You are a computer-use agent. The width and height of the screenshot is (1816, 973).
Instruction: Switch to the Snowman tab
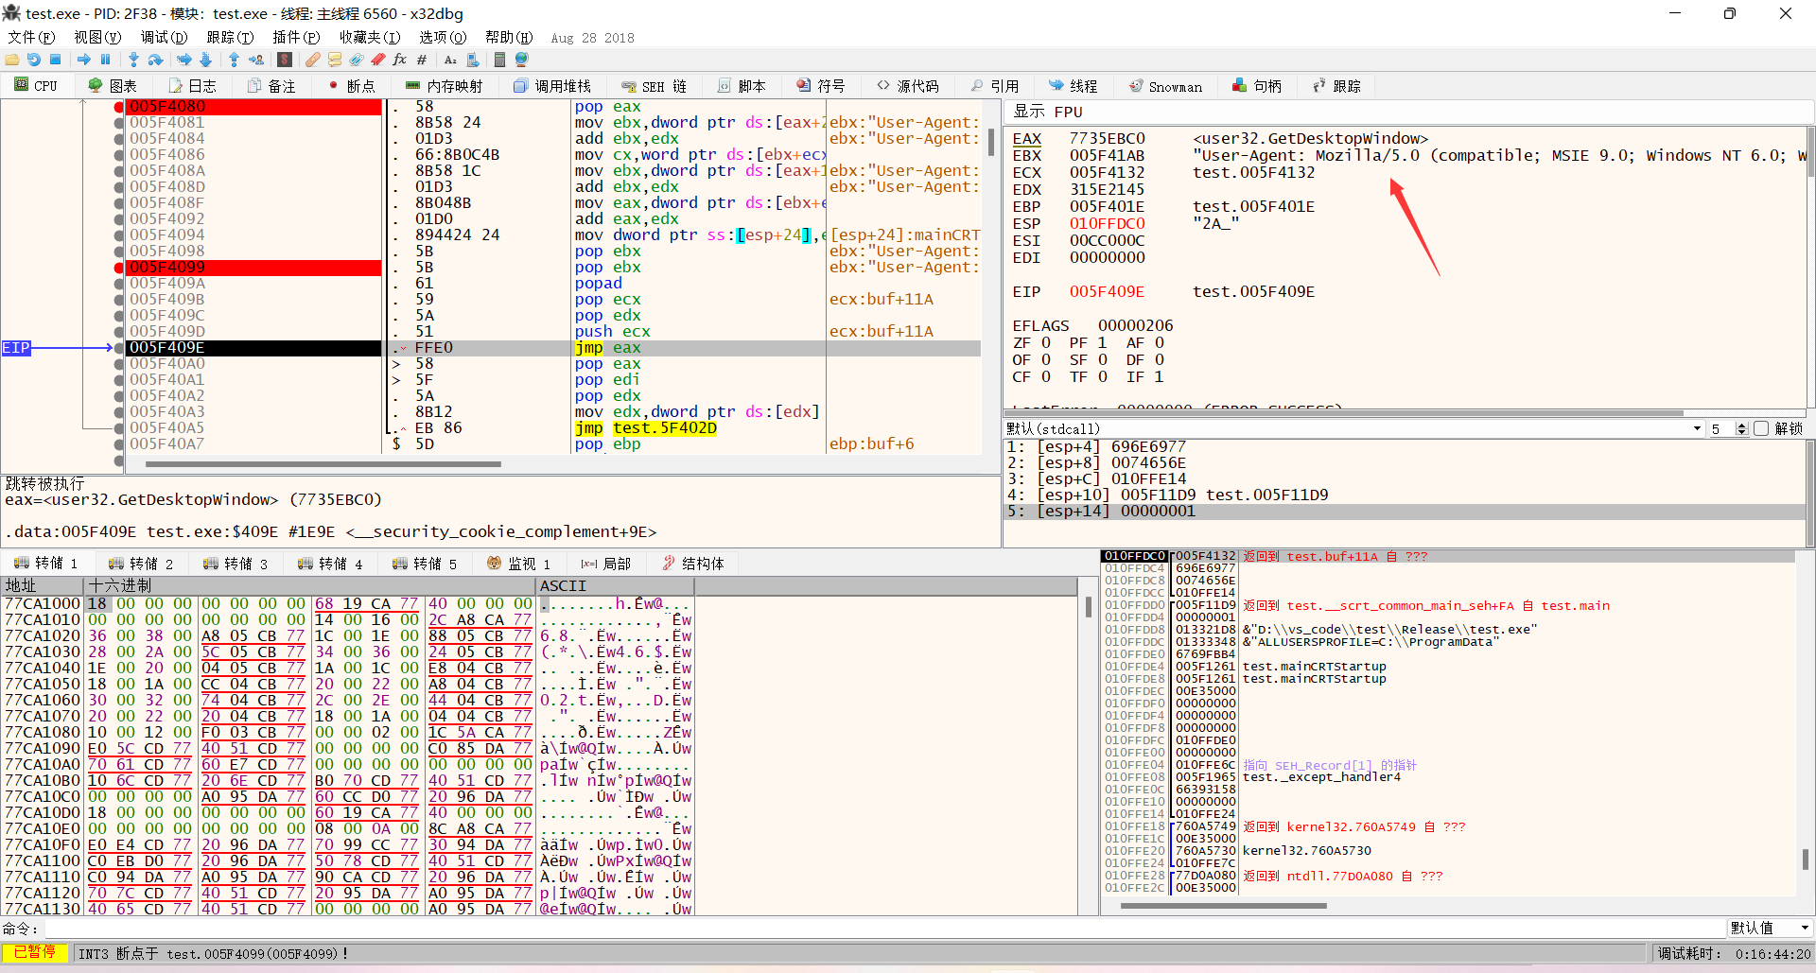pos(1165,86)
